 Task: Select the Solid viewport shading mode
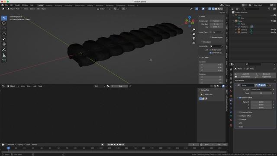point(216,9)
